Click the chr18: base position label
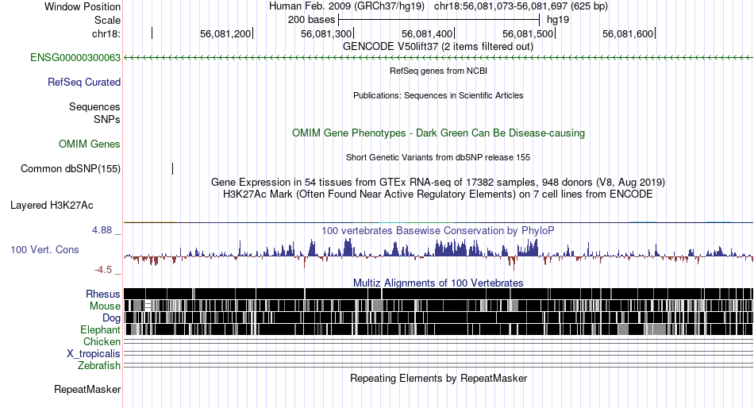754x408 pixels. point(106,33)
